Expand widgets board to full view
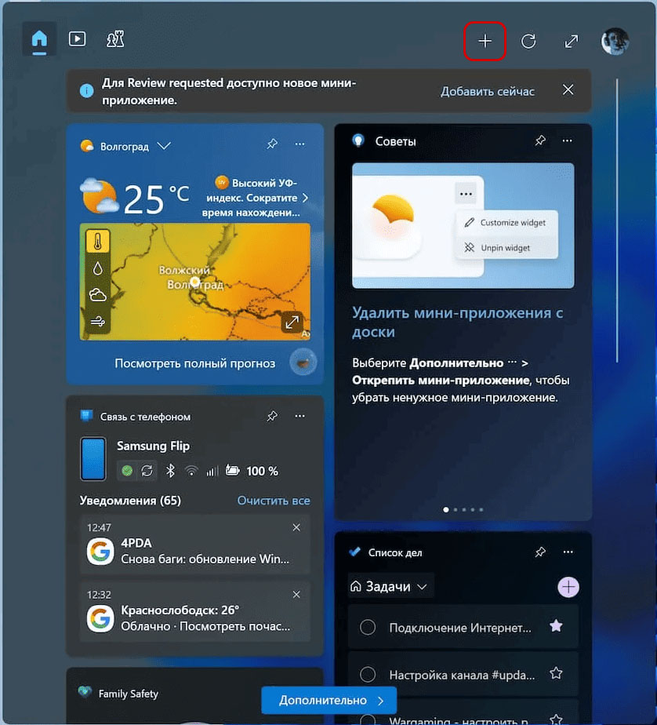This screenshot has width=657, height=725. coord(572,41)
